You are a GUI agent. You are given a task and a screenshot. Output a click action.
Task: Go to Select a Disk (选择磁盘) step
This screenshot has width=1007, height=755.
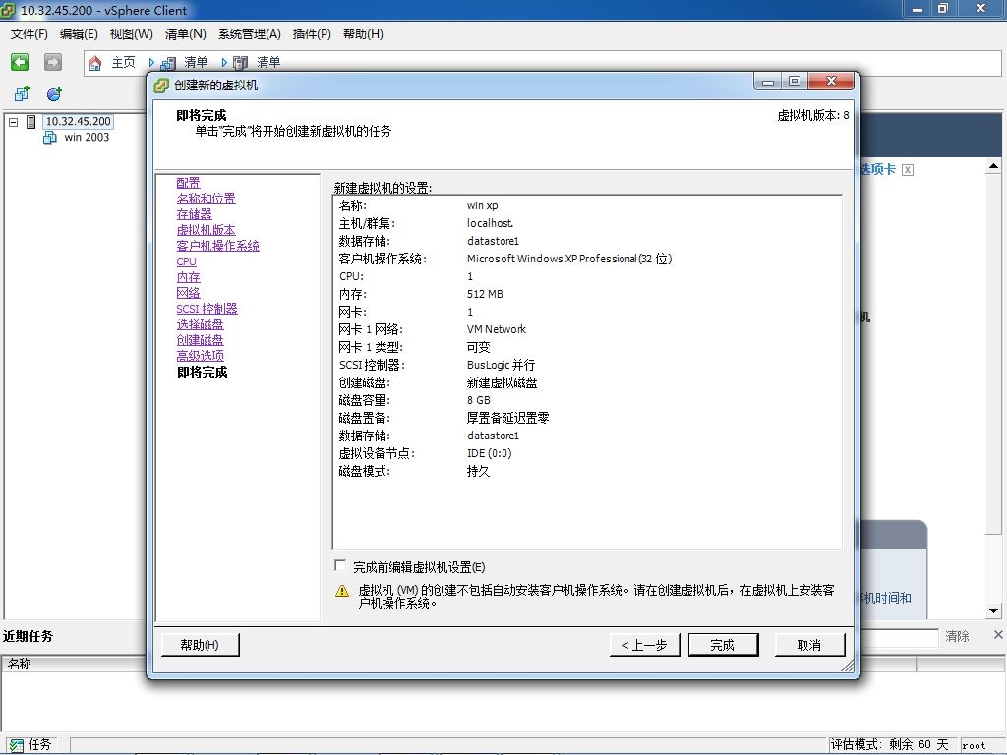[x=201, y=324]
